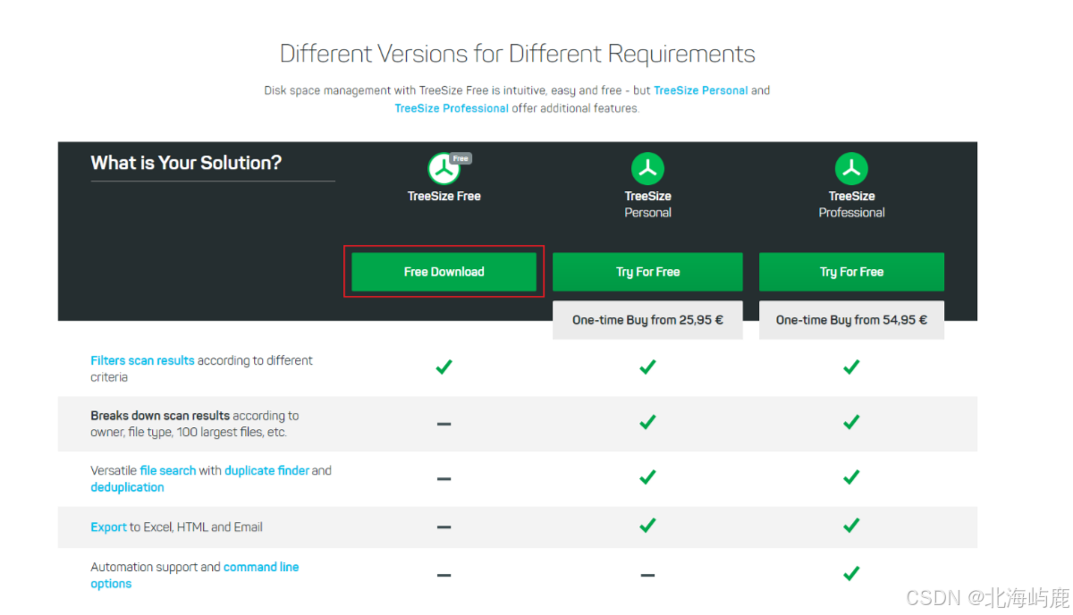The width and height of the screenshot is (1073, 615).
Task: Click the TreeSize Personal logo icon
Action: pyautogui.click(x=648, y=169)
